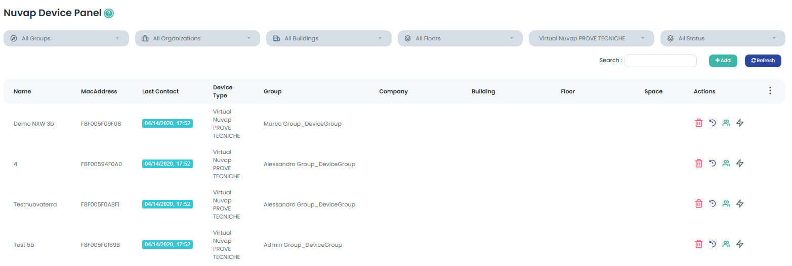Open users icon for Testnuovaterra

tap(726, 203)
